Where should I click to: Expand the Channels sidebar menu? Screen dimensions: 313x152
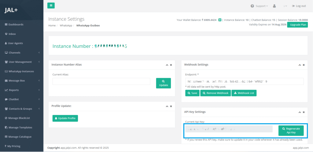[21, 53]
